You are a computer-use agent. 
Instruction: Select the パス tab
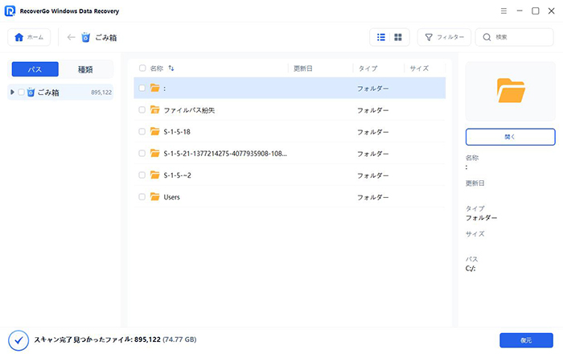click(35, 69)
